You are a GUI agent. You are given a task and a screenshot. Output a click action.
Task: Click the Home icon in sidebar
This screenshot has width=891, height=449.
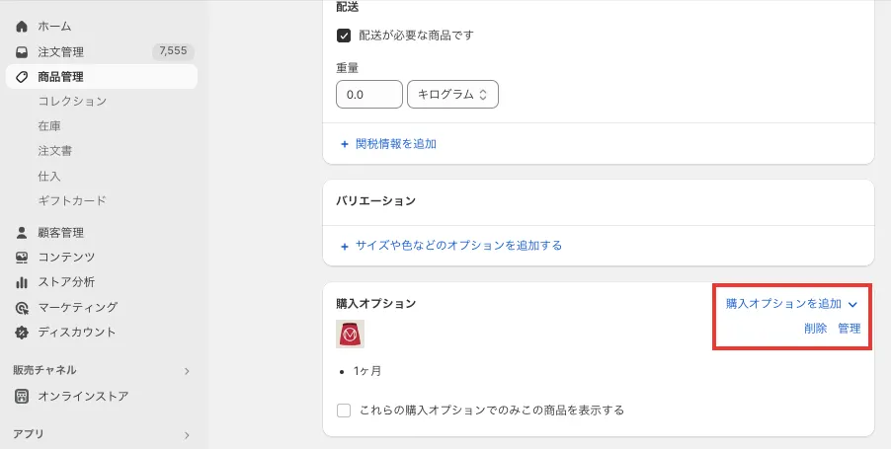22,27
